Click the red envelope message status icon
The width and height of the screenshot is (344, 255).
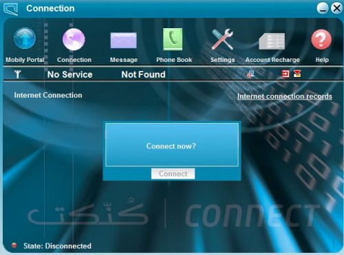tap(297, 74)
